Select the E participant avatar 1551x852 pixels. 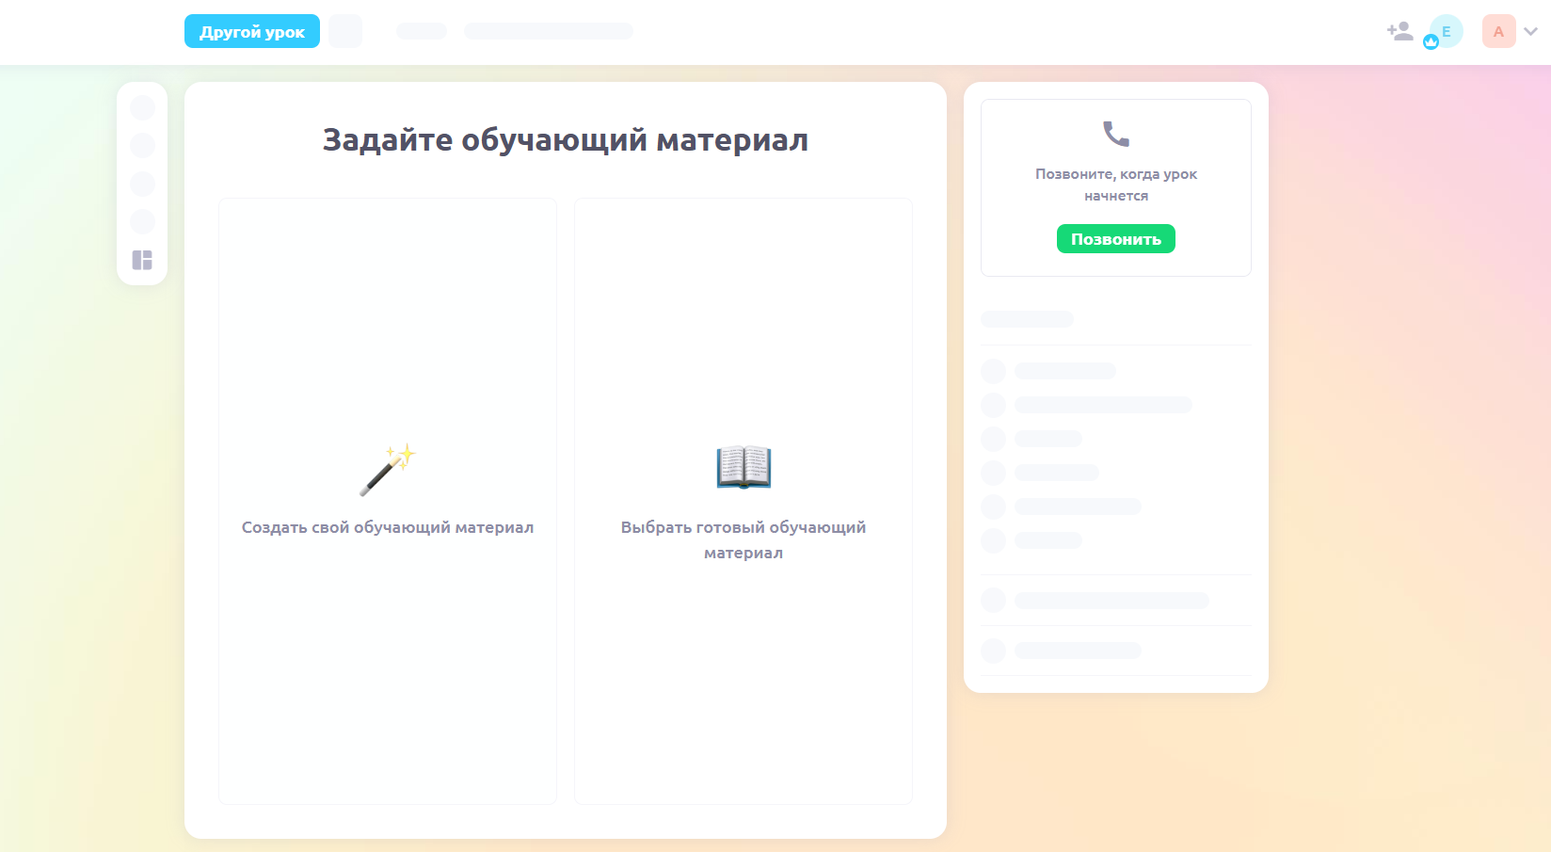[1447, 31]
